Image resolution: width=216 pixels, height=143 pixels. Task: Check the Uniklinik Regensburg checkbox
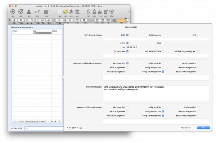pyautogui.click(x=198, y=51)
